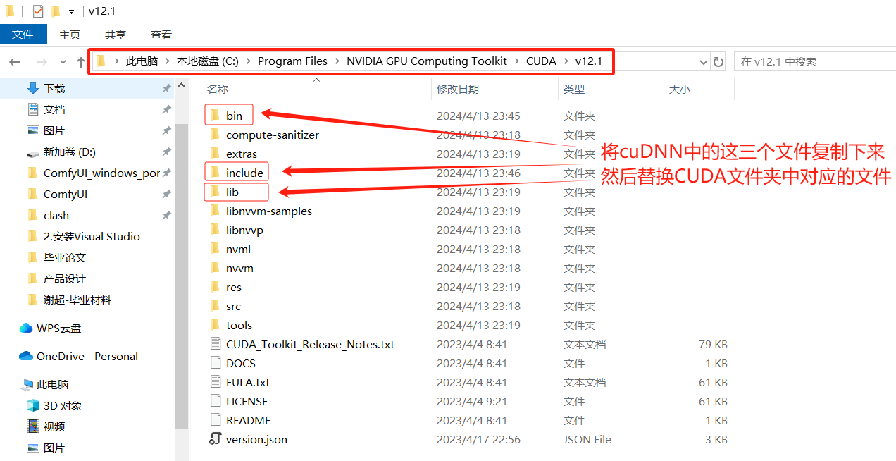Click the include folder icon
896x461 pixels.
(x=215, y=173)
